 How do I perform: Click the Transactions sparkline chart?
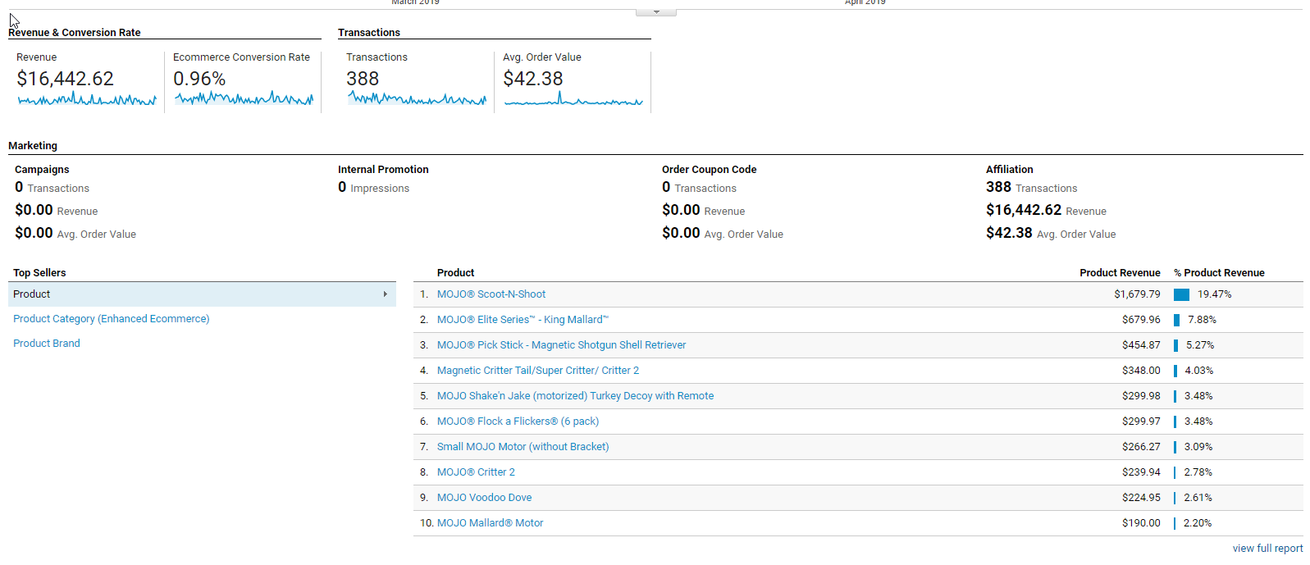coord(417,99)
